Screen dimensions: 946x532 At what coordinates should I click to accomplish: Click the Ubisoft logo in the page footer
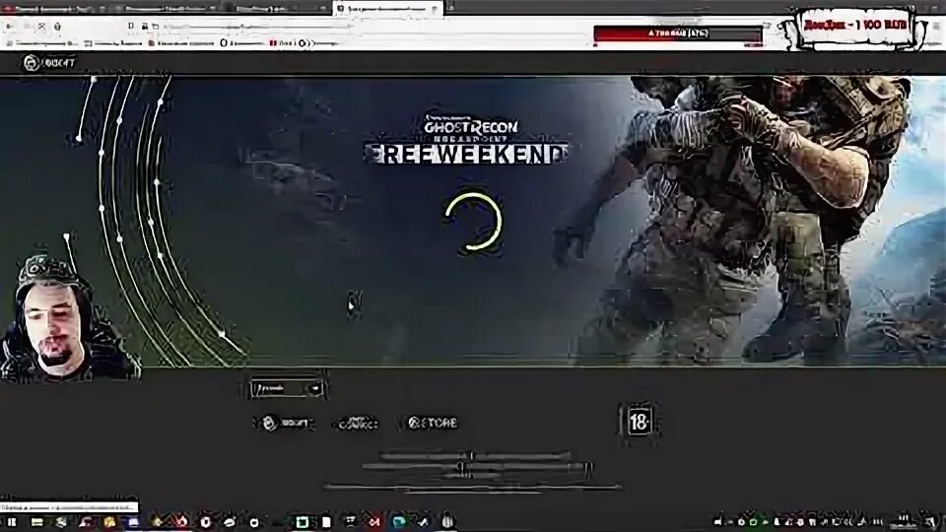[x=287, y=424]
